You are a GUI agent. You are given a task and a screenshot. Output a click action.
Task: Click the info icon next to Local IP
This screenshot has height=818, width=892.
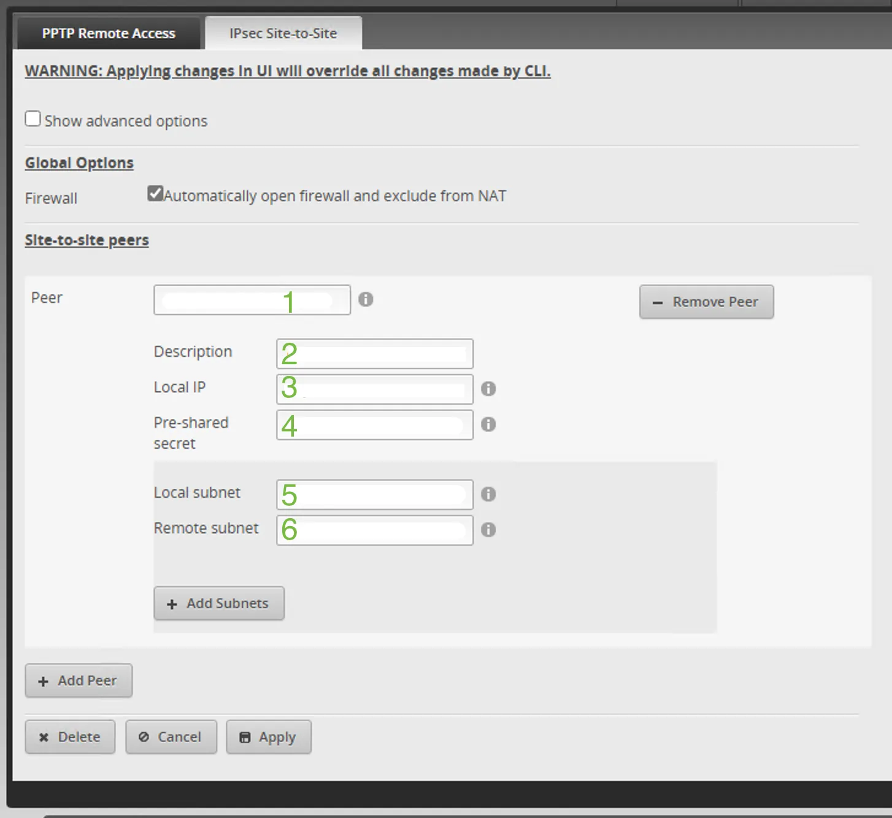488,389
